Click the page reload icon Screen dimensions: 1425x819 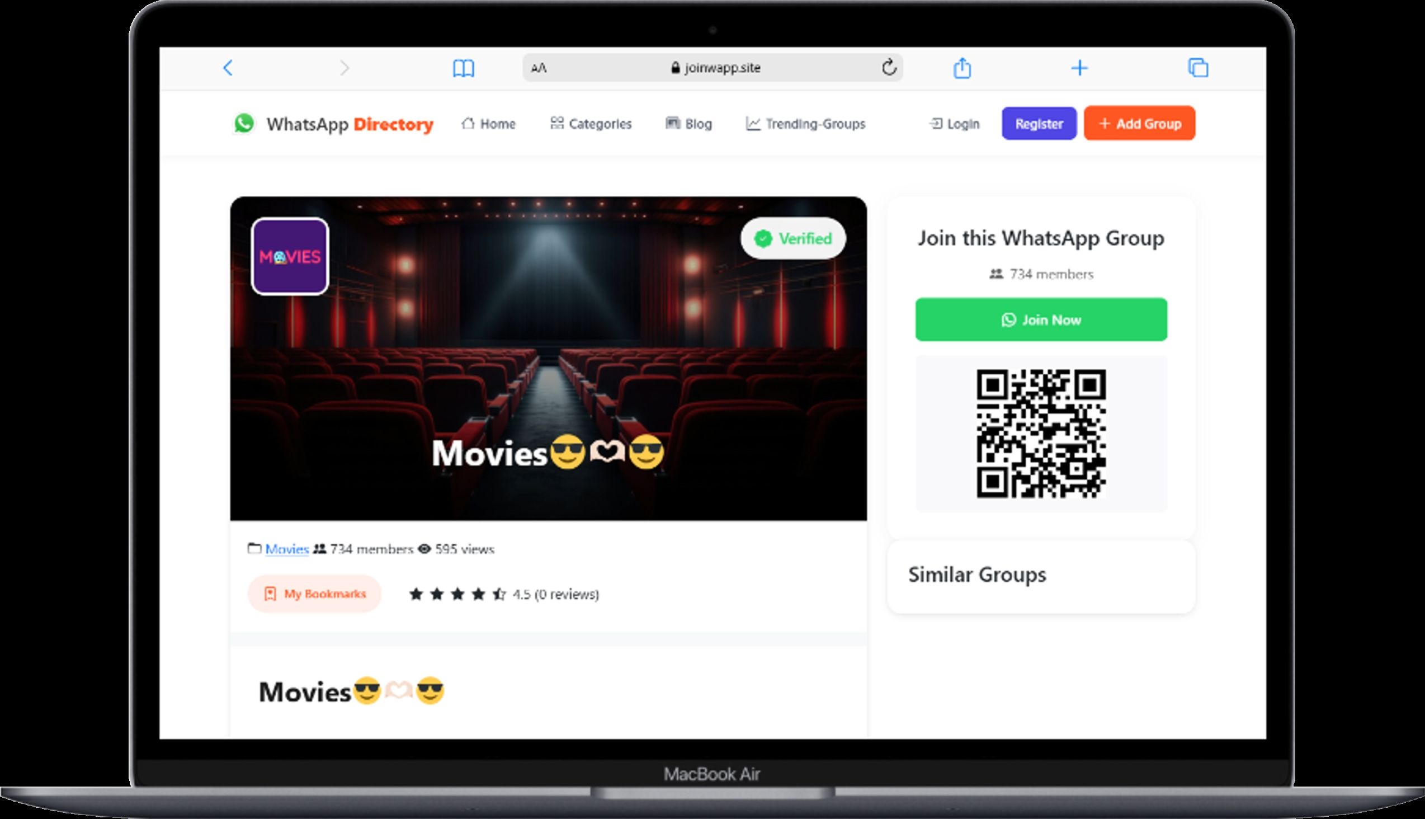[889, 68]
